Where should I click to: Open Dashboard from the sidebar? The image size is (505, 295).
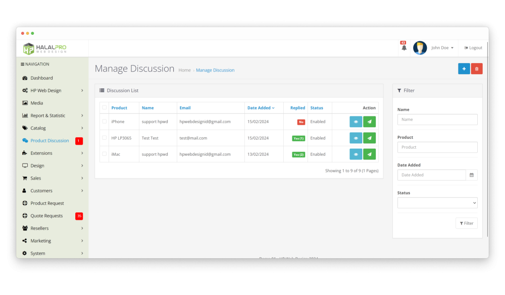tap(41, 78)
